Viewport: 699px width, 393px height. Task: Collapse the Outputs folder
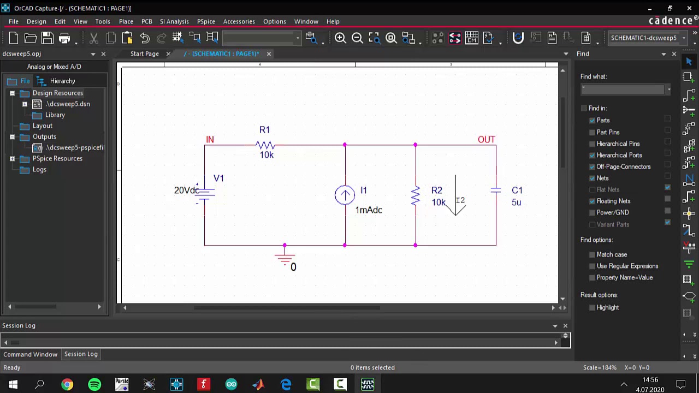coord(12,136)
